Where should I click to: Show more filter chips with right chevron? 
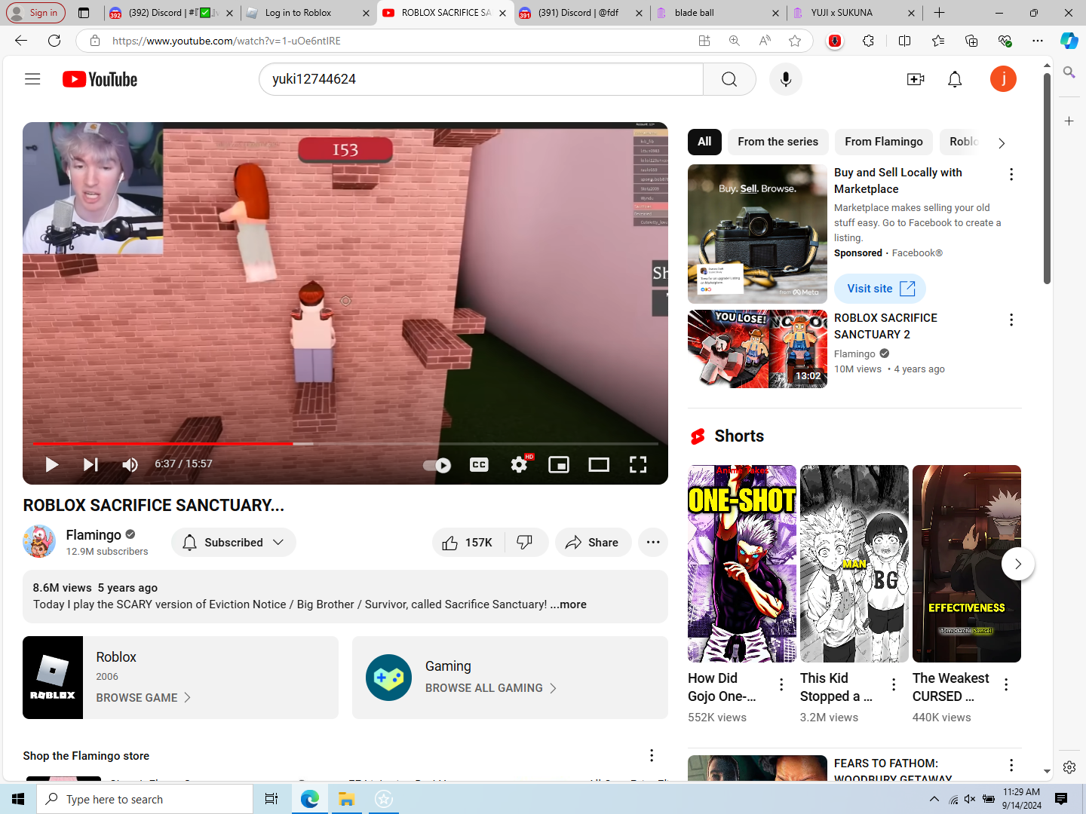click(x=1002, y=142)
